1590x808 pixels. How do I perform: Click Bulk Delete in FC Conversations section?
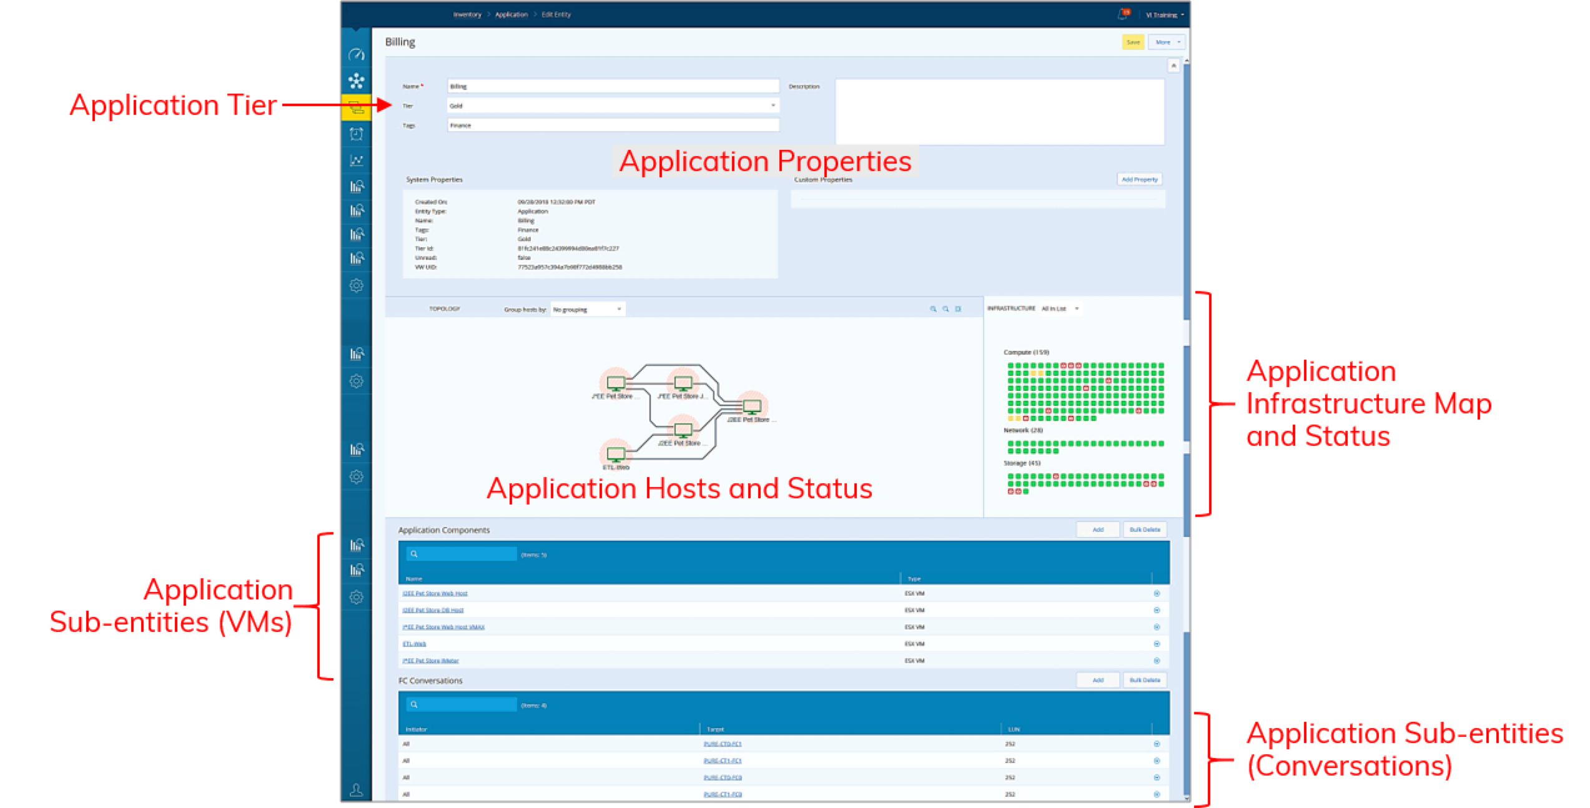pos(1145,680)
